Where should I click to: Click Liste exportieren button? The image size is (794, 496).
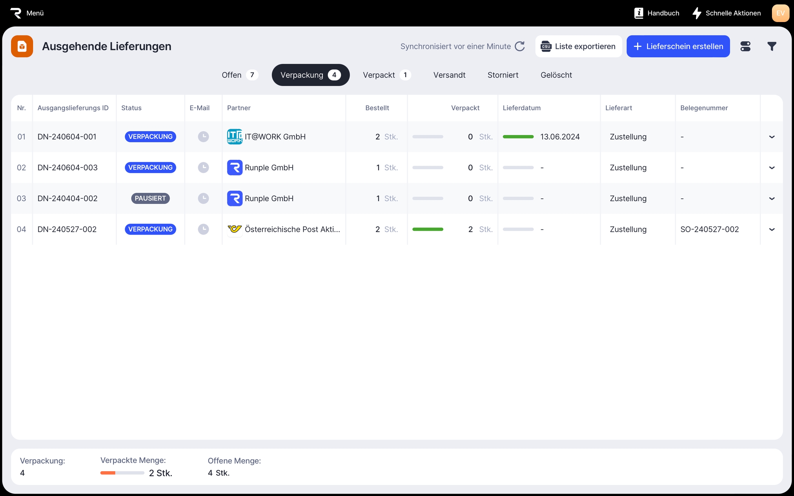[x=578, y=46]
